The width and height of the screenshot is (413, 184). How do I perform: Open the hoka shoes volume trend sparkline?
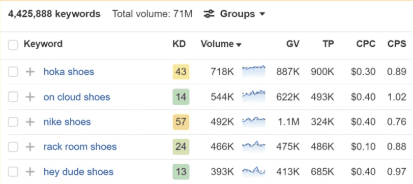[x=253, y=71]
